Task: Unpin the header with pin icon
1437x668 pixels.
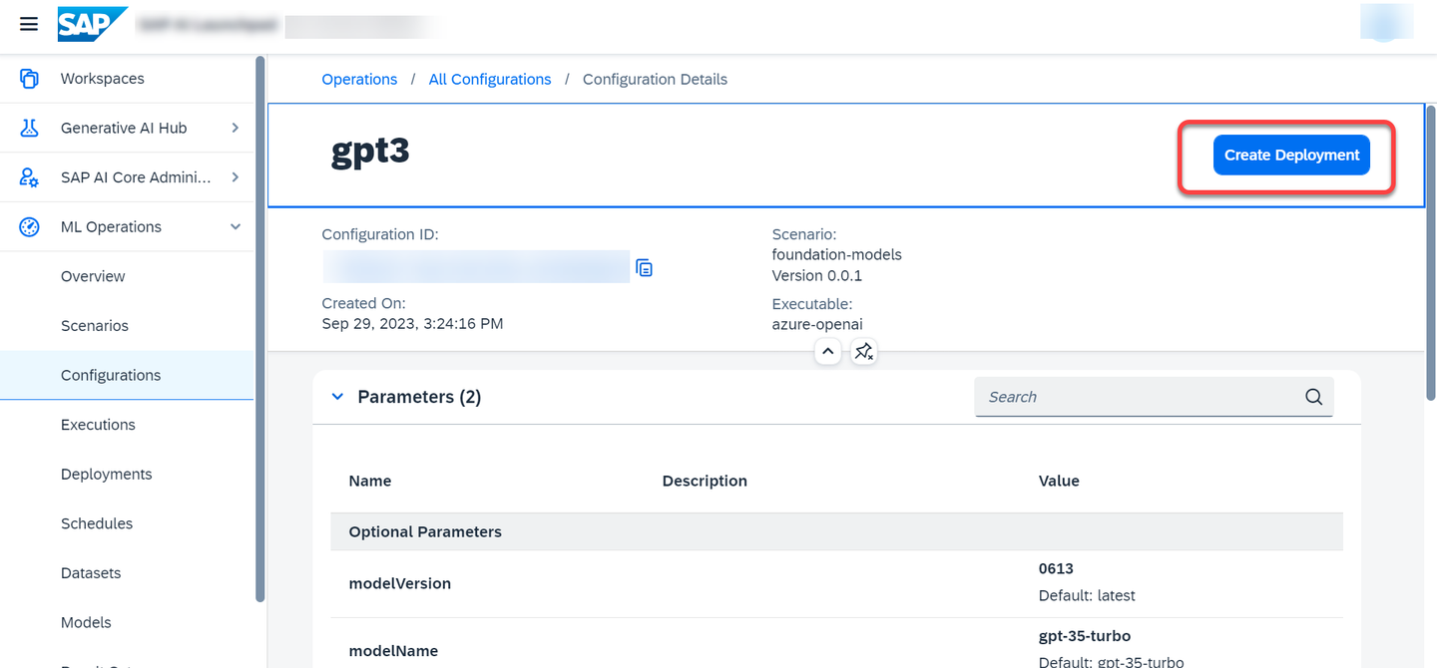Action: point(864,352)
